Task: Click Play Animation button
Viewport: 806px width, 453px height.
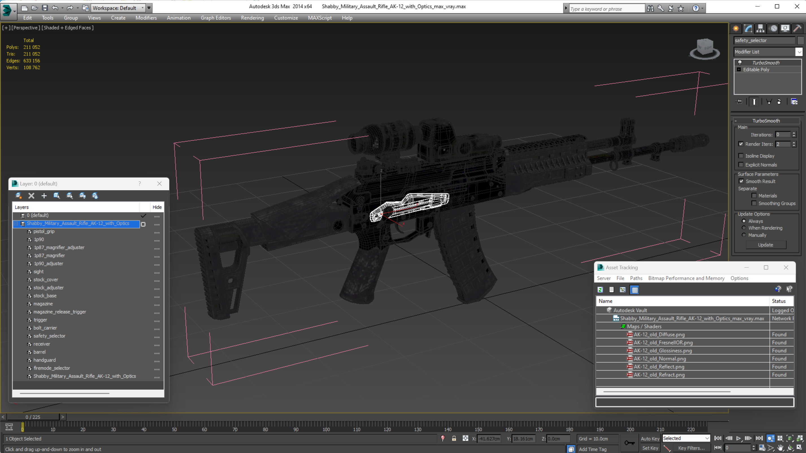Action: [738, 438]
